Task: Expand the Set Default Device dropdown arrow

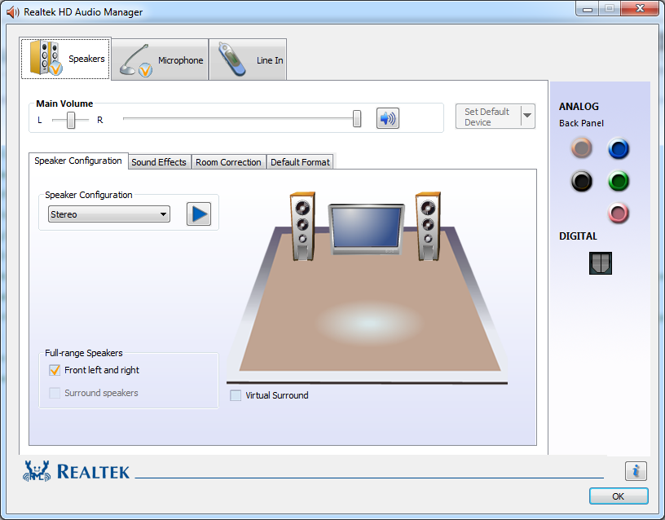Action: pos(525,117)
